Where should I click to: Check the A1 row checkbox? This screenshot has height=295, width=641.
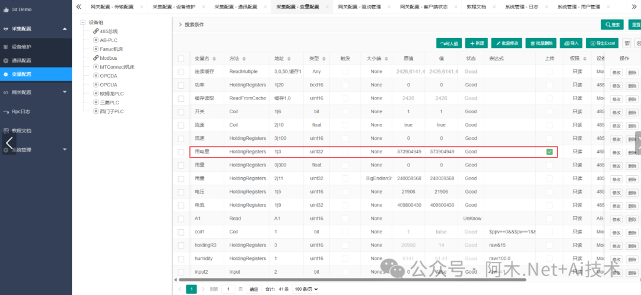181,219
